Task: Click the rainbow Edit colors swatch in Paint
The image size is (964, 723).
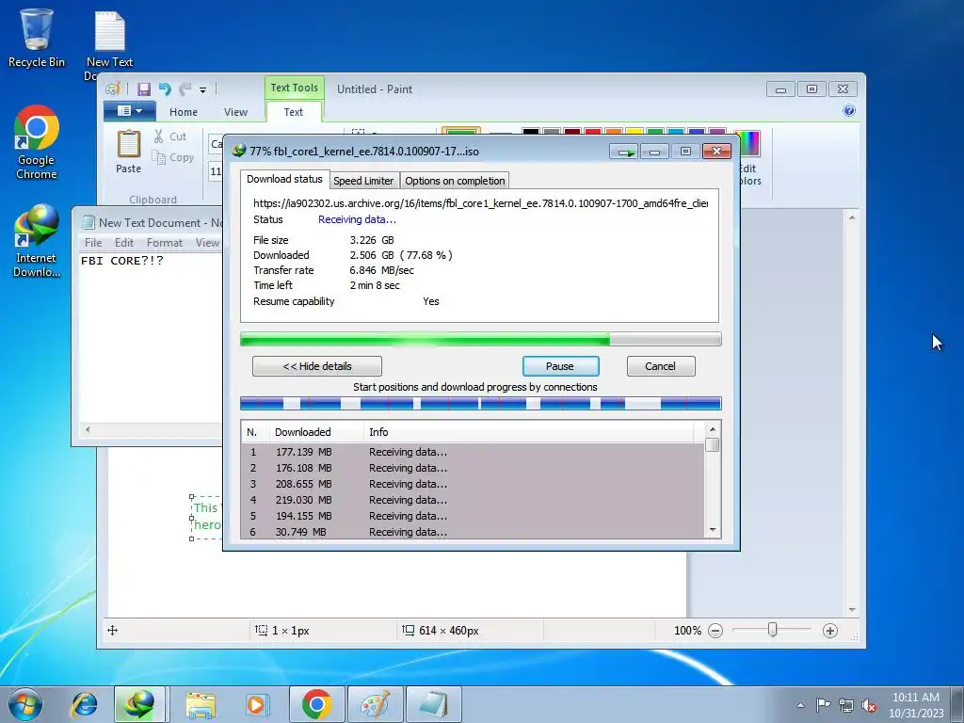Action: (747, 144)
